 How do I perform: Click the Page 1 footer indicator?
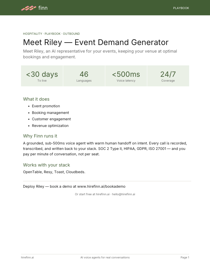coord(185,257)
